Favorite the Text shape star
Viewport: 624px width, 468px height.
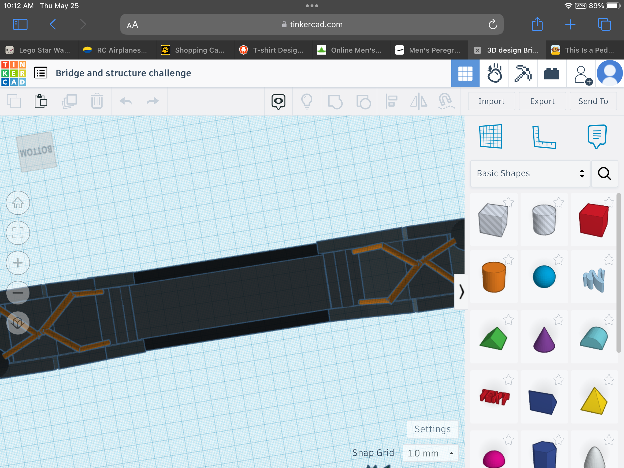click(x=508, y=380)
